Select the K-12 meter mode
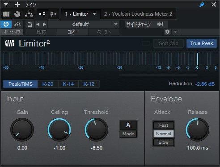 89,84
